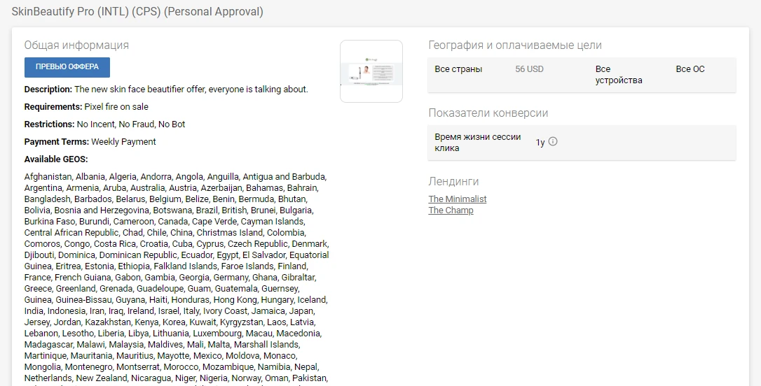Image resolution: width=761 pixels, height=386 pixels.
Task: Click the Общая информация heading
Action: [76, 45]
